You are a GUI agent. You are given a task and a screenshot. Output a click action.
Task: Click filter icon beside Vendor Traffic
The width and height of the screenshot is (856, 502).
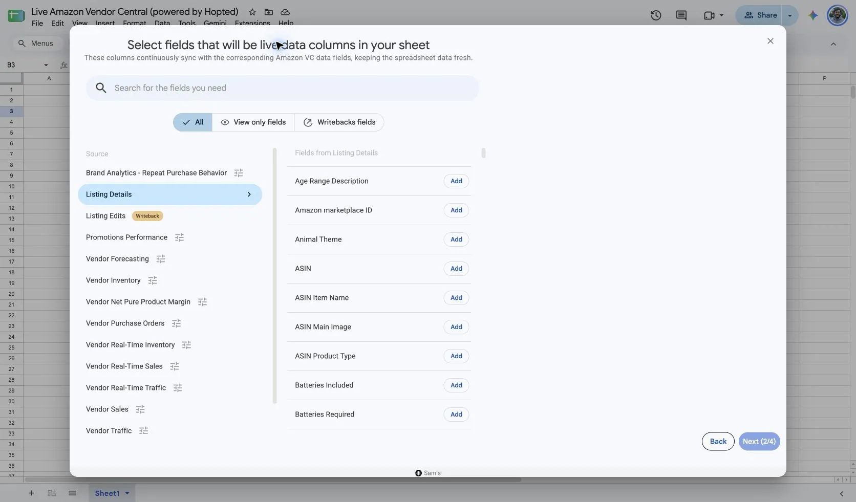click(143, 431)
